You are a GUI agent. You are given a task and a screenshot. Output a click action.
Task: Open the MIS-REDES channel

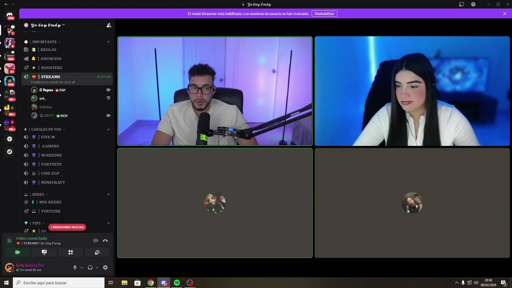[67, 202]
